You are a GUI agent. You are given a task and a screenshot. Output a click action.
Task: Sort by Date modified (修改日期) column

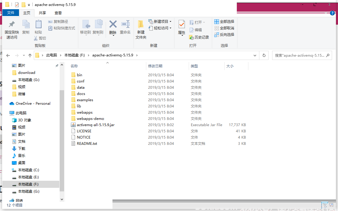click(x=155, y=66)
